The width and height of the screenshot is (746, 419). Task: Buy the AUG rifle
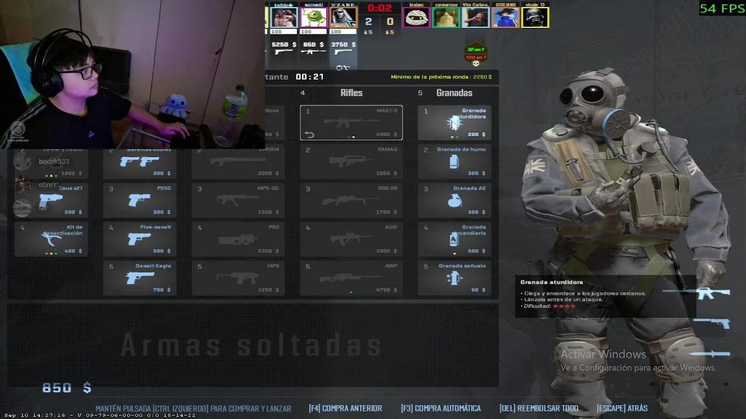(x=351, y=239)
